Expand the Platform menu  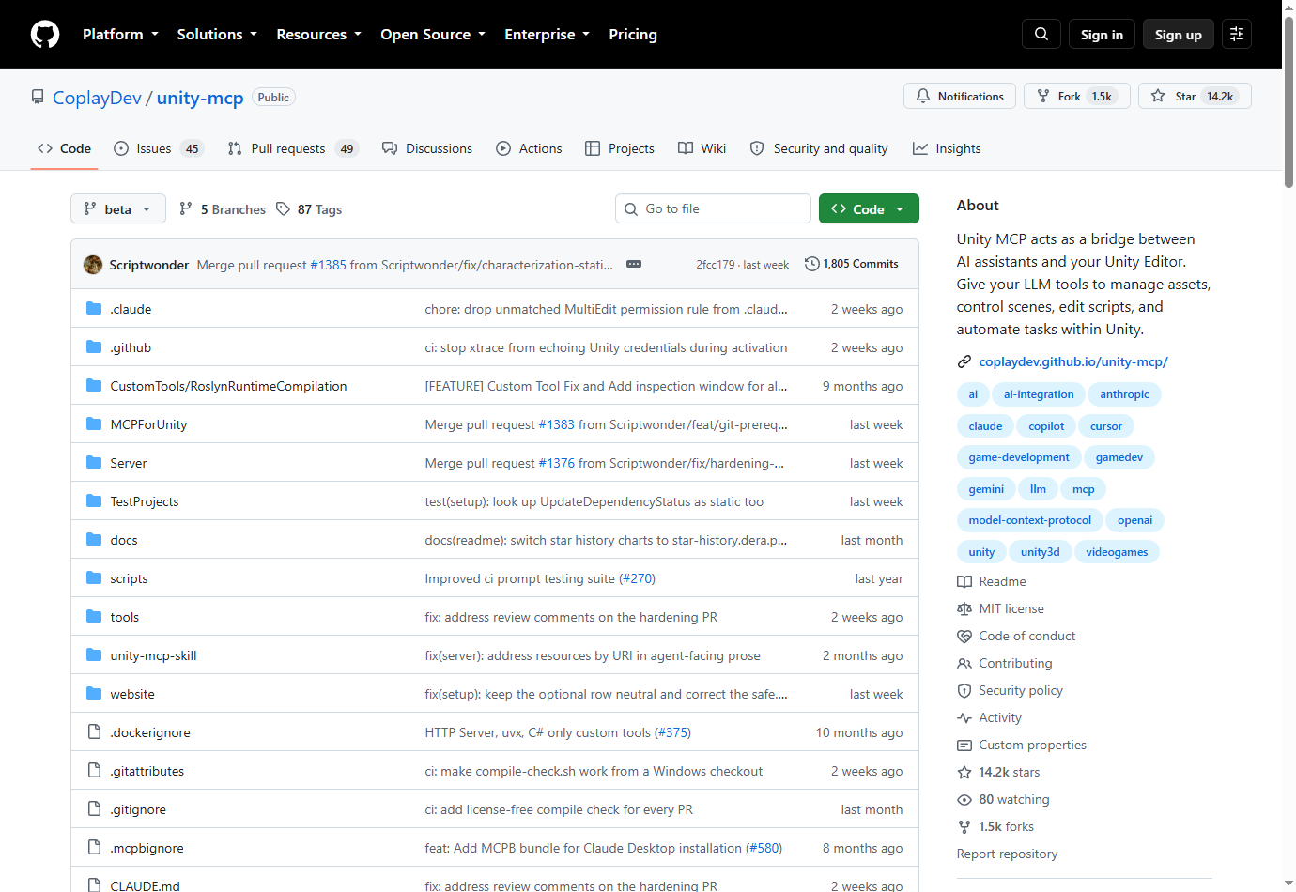click(x=120, y=34)
